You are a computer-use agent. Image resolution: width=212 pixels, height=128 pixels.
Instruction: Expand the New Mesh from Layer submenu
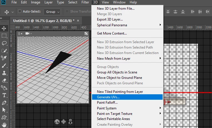pyautogui.click(x=160, y=58)
